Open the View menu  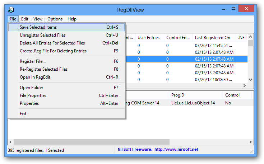pos(38,19)
